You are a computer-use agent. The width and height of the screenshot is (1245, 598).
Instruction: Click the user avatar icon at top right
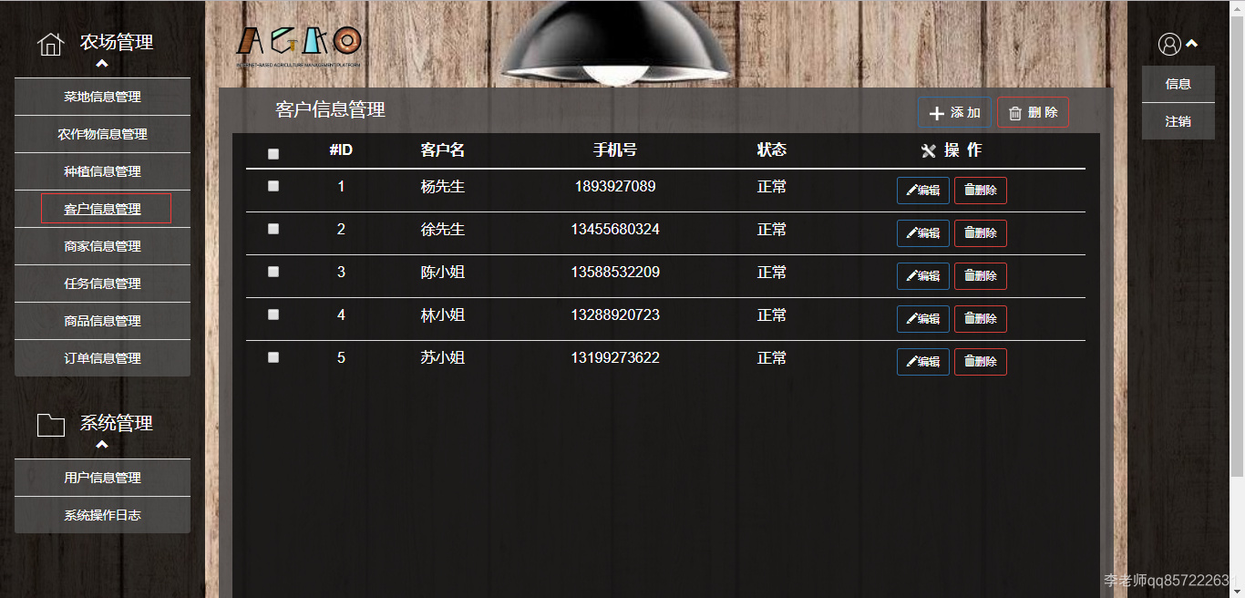pos(1169,44)
